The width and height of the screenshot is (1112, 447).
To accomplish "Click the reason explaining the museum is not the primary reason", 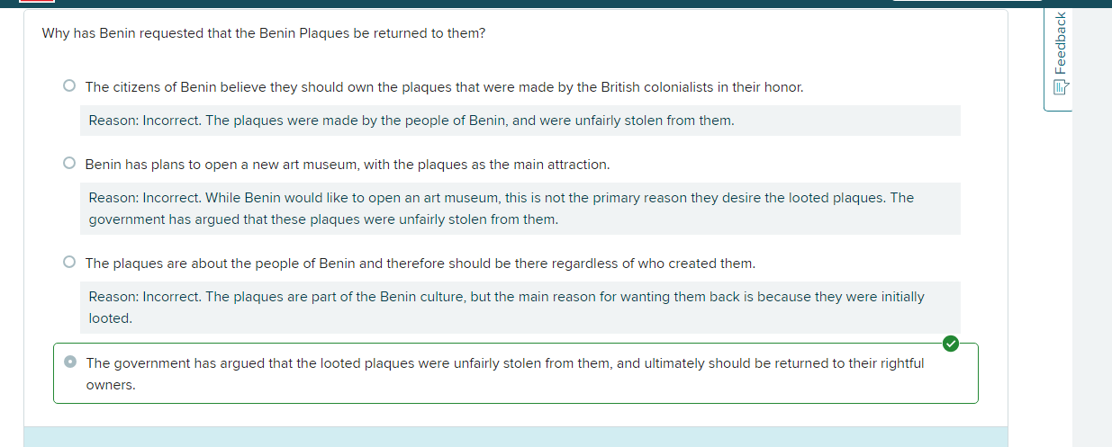I will pyautogui.click(x=501, y=209).
